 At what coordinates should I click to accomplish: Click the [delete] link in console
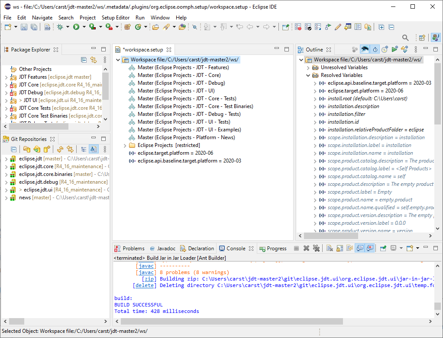145,285
